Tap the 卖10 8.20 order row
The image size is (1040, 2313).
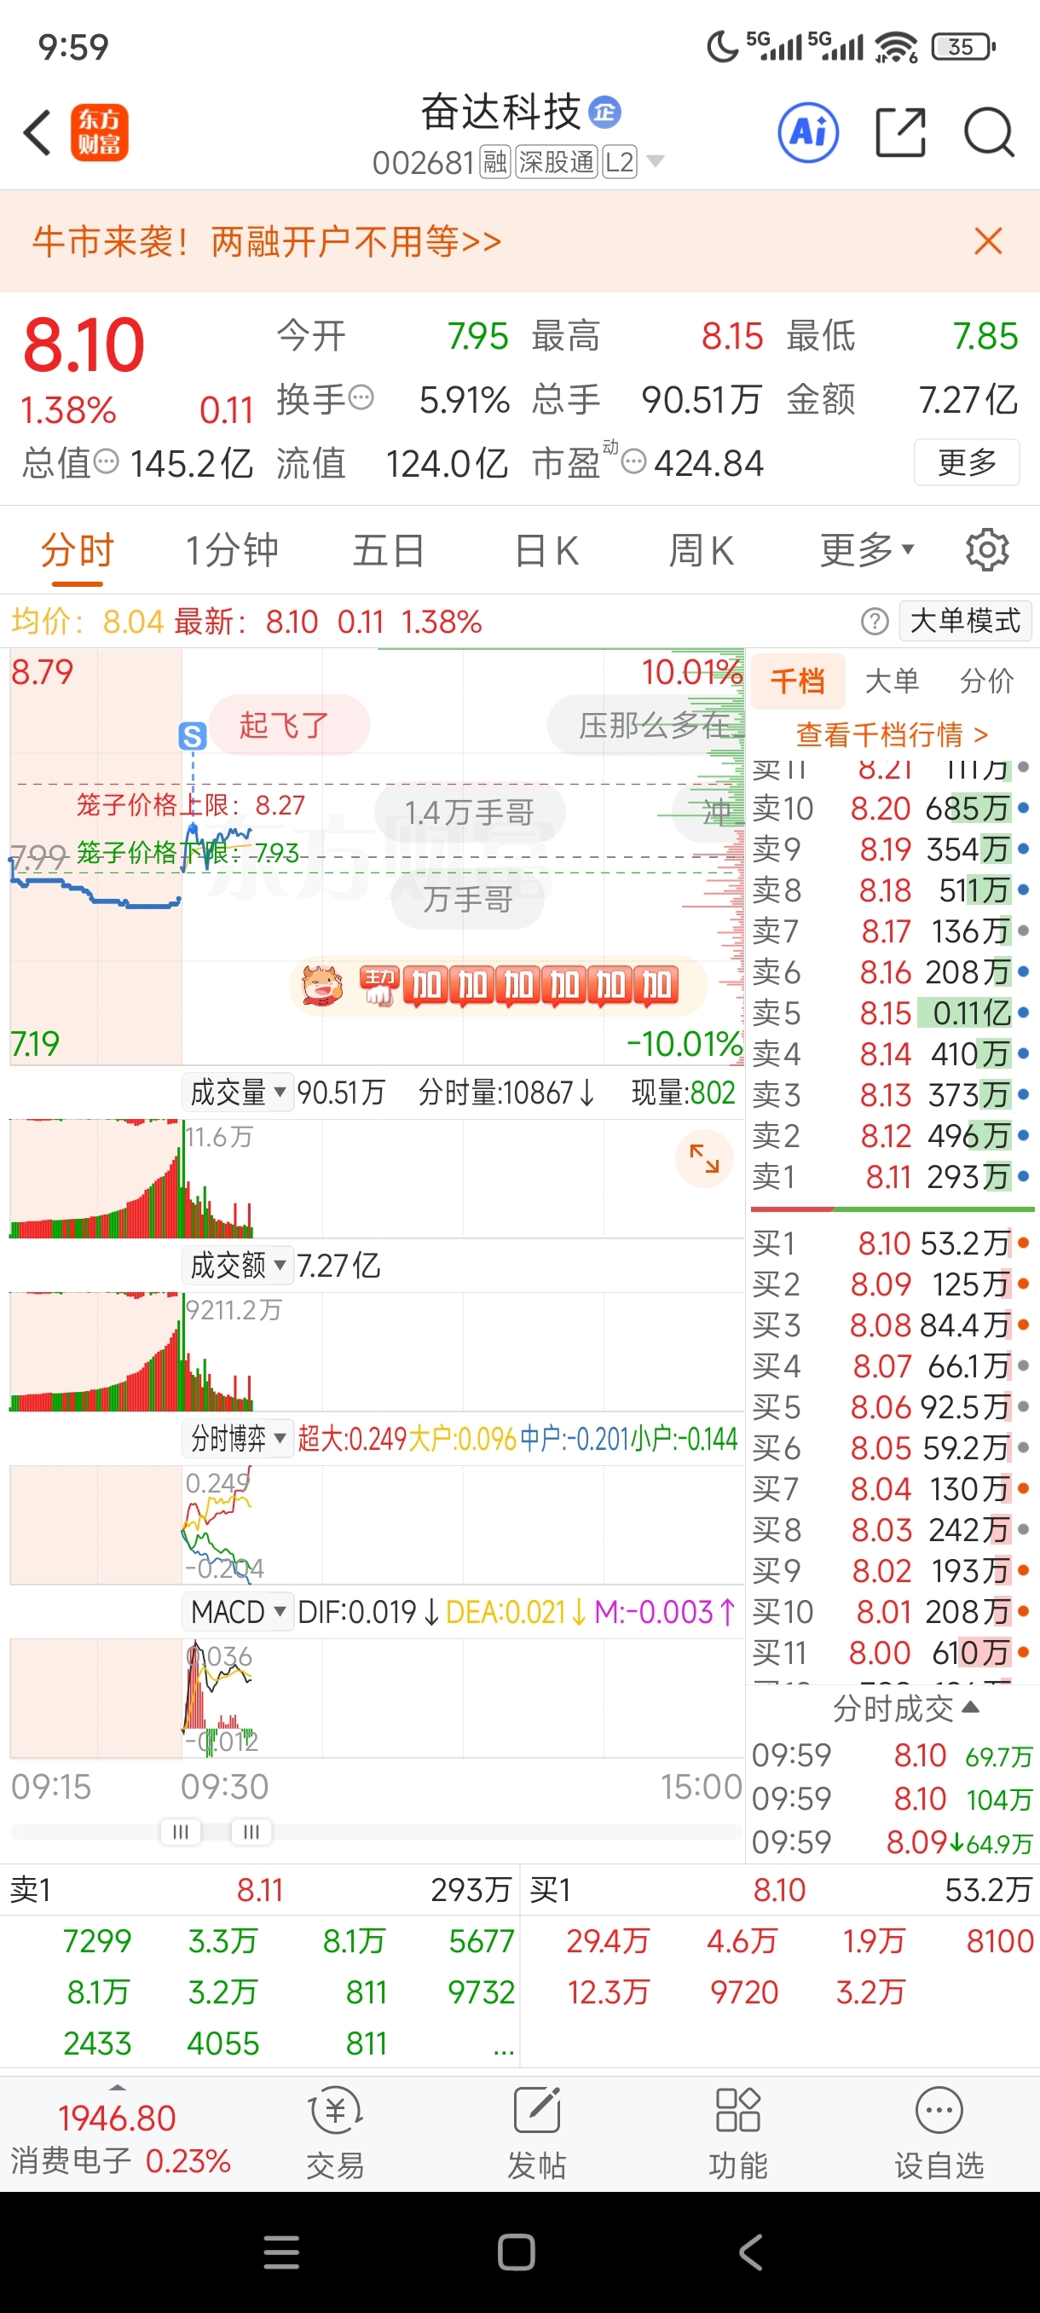point(892,809)
